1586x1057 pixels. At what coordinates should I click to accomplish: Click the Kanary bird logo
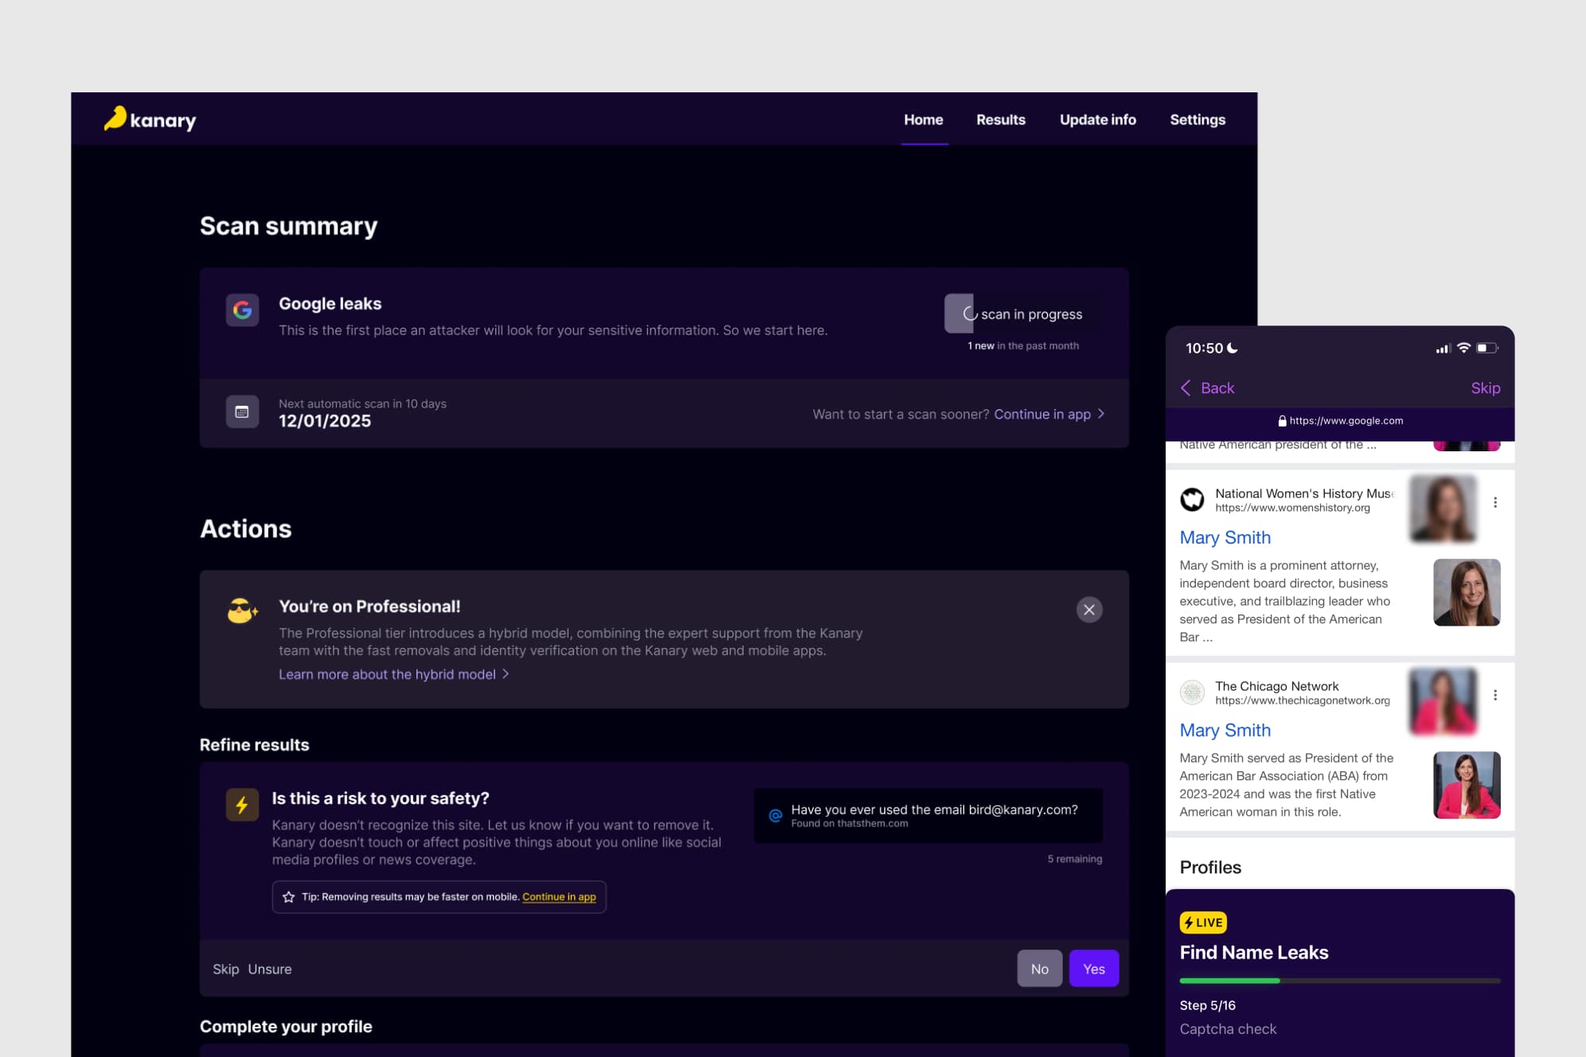(x=116, y=118)
